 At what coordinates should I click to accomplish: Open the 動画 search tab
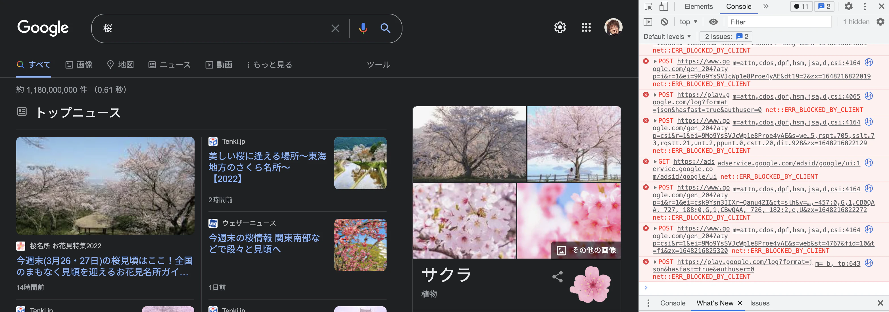click(x=219, y=65)
